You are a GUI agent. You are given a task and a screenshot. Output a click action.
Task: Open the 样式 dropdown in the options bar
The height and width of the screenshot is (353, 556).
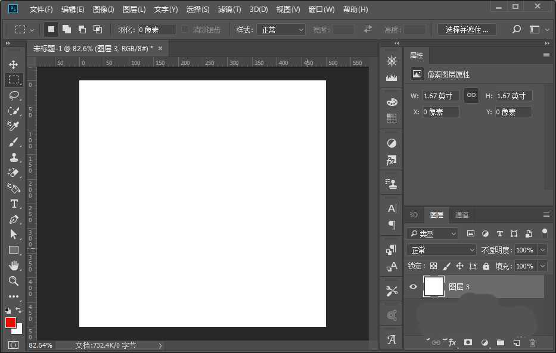click(281, 29)
